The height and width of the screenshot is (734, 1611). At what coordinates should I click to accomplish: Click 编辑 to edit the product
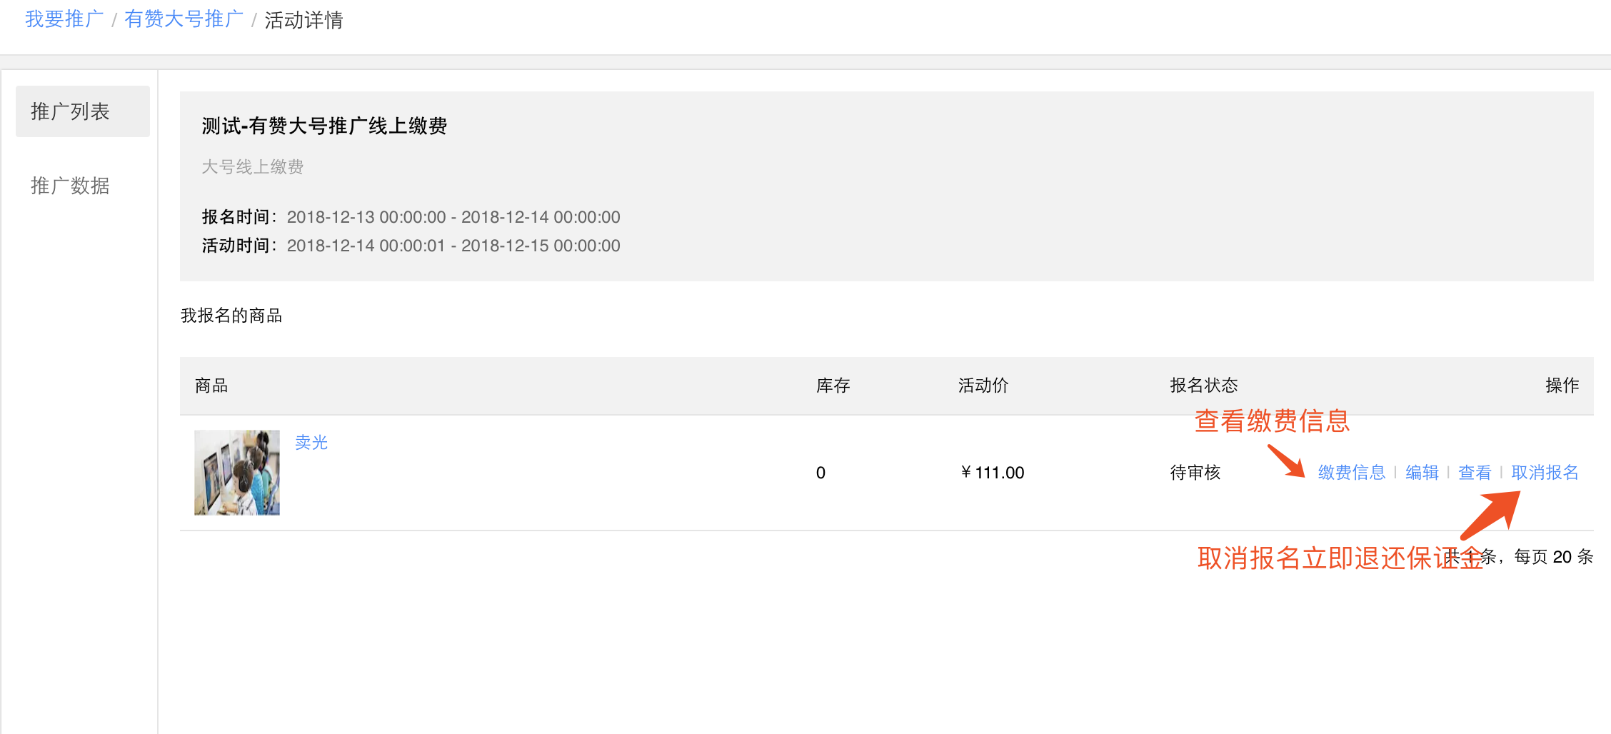click(x=1422, y=472)
